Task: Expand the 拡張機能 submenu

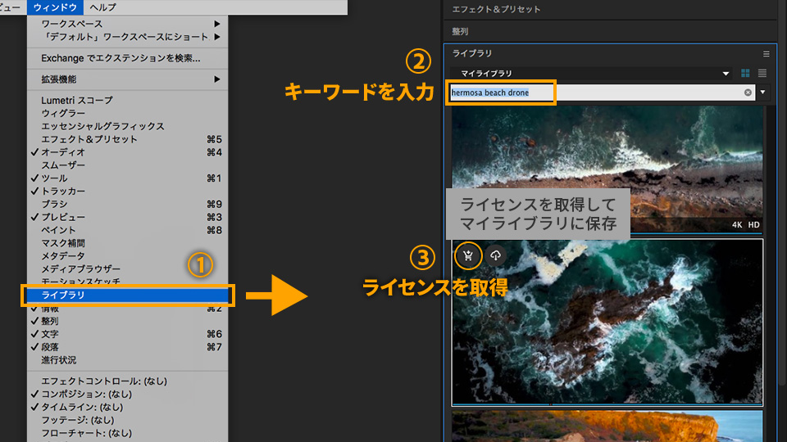Action: click(x=128, y=79)
